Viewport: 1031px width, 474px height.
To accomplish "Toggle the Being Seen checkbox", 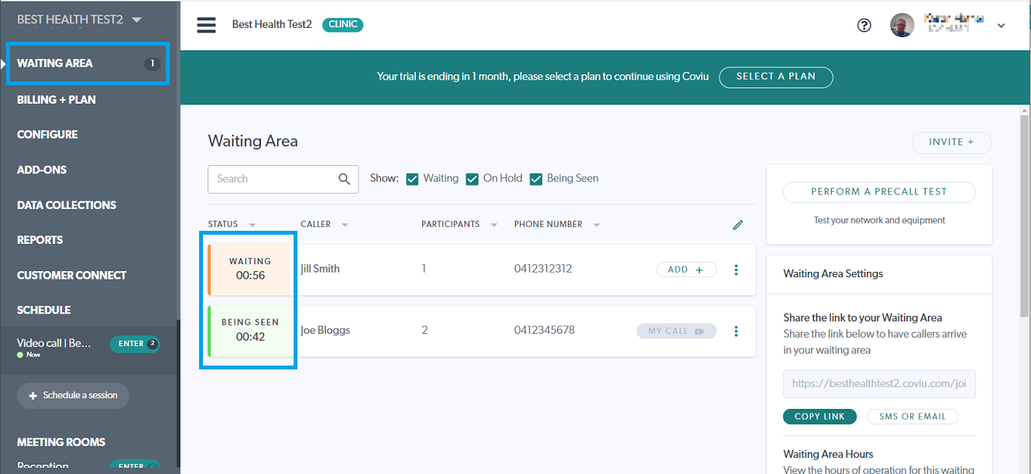I will click(535, 179).
